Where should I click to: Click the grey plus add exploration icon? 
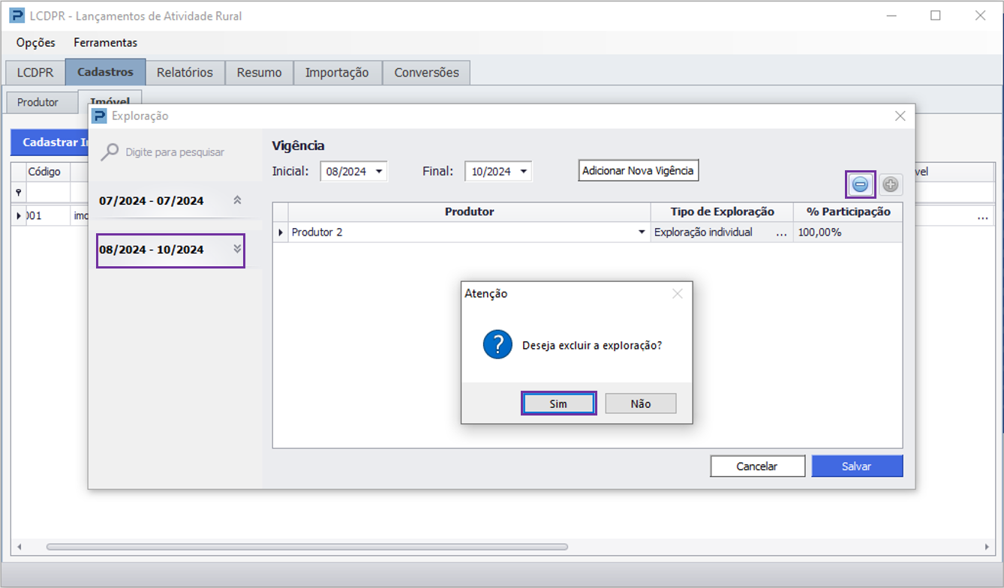coord(891,184)
